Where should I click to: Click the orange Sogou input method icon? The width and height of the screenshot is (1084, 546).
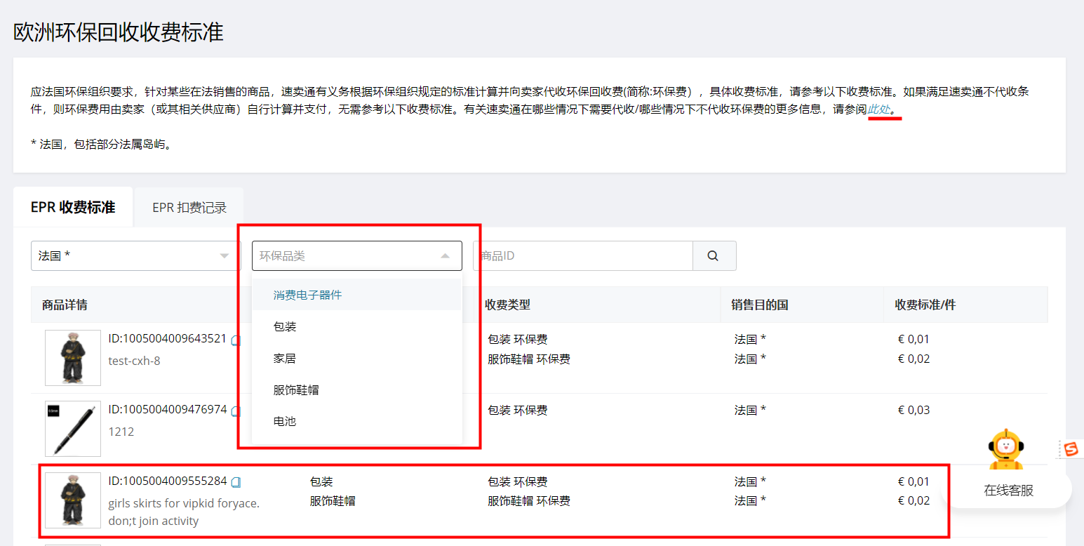click(1071, 449)
